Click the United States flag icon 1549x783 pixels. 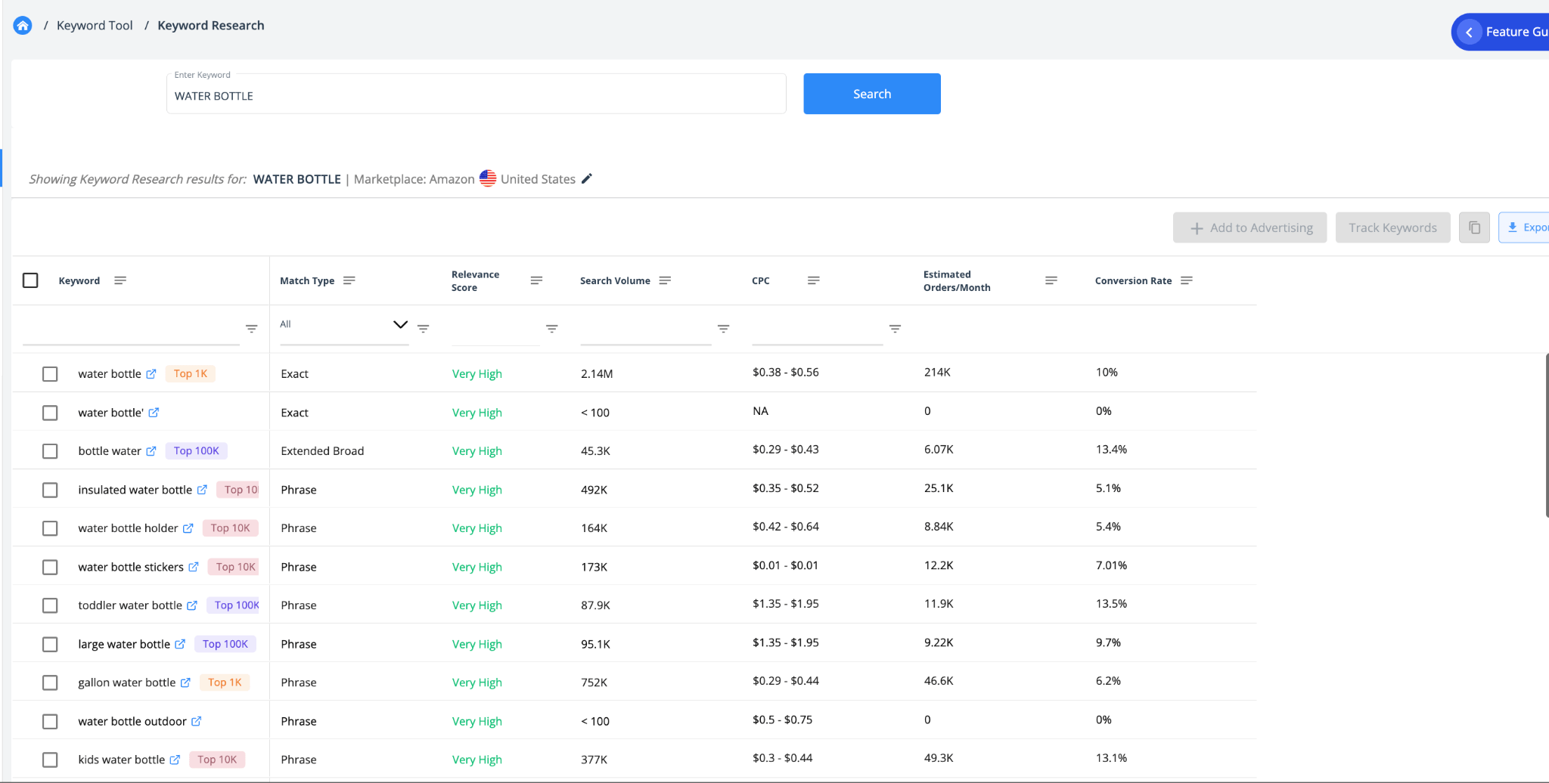[488, 178]
